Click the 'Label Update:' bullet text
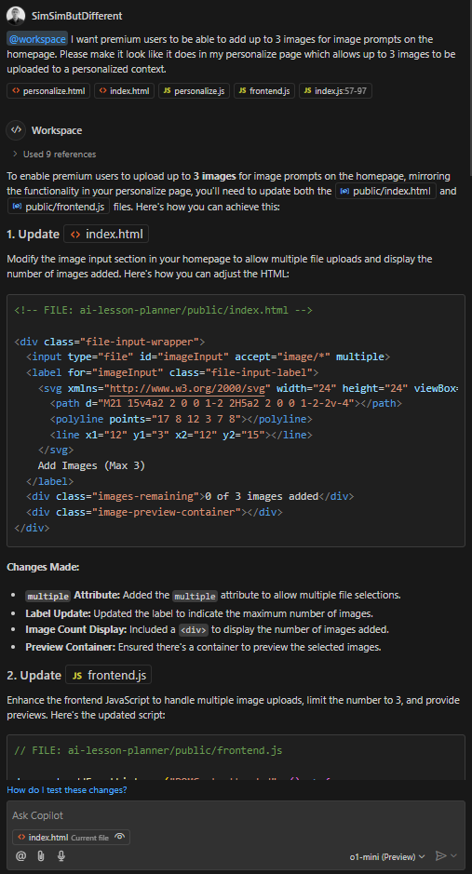 click(58, 613)
